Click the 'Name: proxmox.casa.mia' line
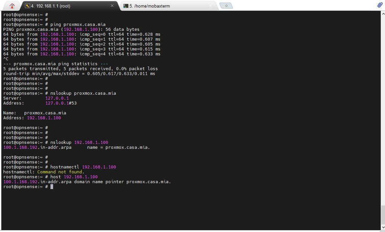 (x=35, y=113)
